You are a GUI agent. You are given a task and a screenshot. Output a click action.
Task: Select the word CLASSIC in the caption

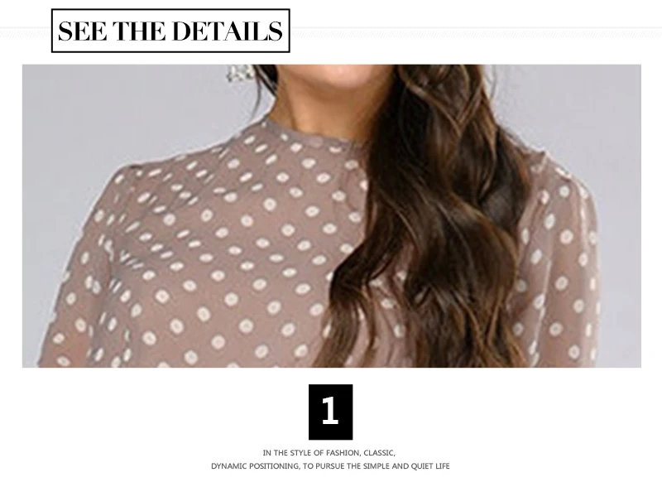pos(379,453)
